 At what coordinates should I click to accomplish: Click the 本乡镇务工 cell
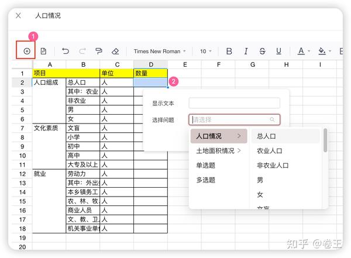point(83,192)
